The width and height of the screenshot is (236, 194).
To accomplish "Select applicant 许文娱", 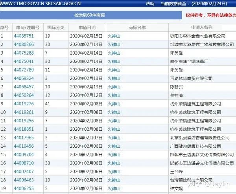I will [x=176, y=189].
